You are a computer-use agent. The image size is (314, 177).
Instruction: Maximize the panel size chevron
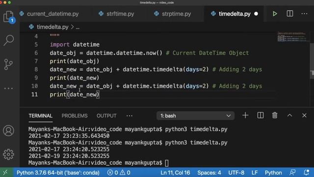tap(289, 116)
